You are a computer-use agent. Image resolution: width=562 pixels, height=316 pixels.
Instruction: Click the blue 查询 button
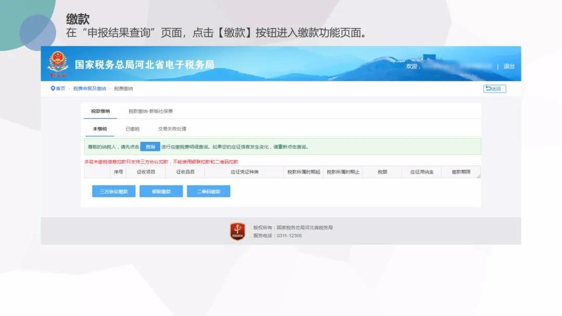tap(150, 146)
